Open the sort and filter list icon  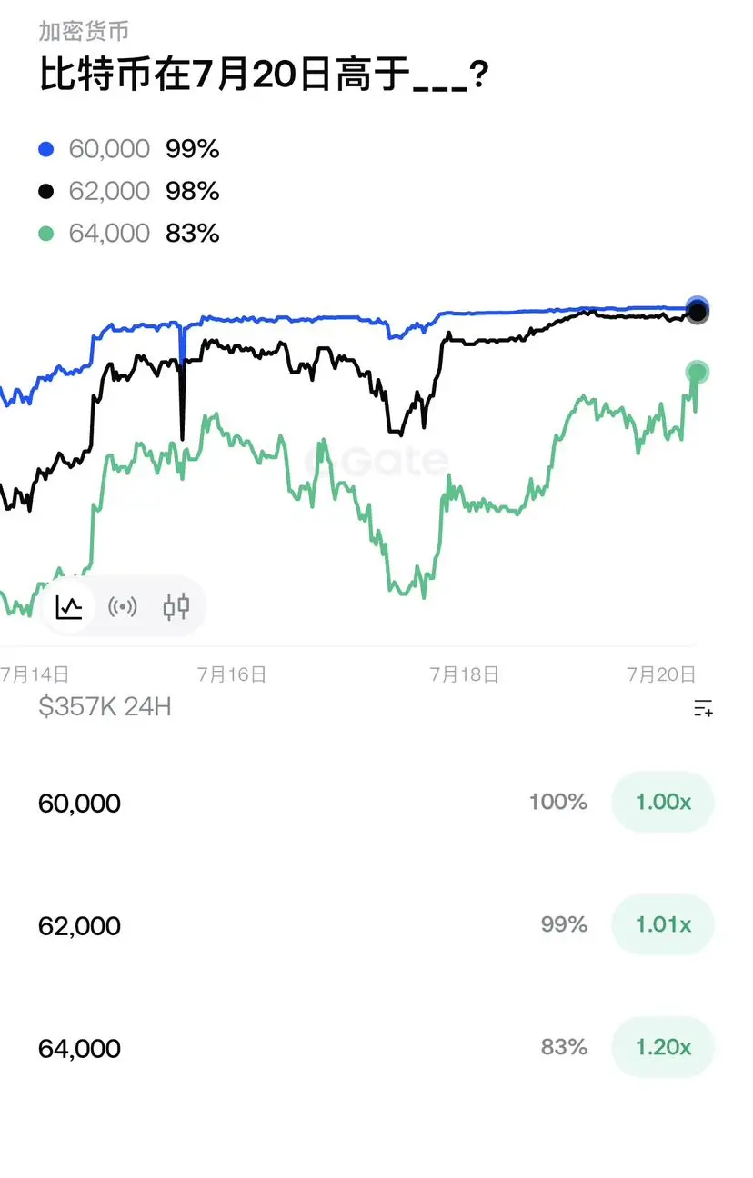[703, 709]
